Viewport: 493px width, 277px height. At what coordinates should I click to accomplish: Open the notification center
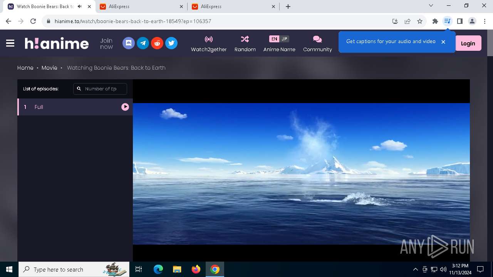[x=480, y=269]
